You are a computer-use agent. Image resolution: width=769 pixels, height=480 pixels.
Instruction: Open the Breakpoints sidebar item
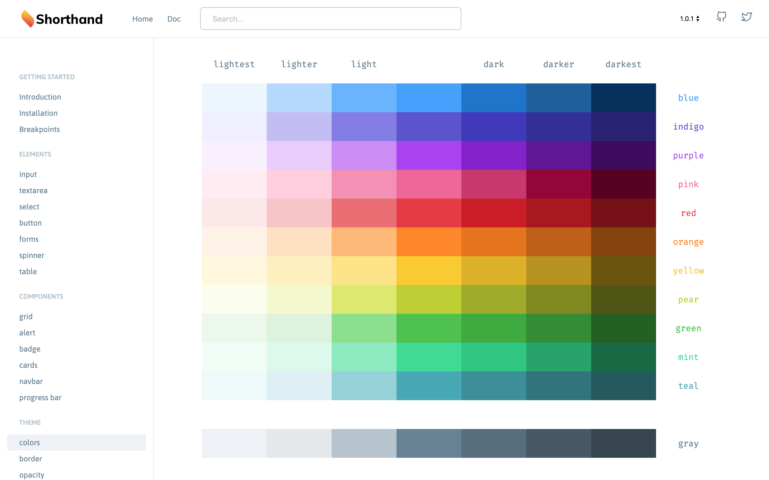click(x=39, y=129)
